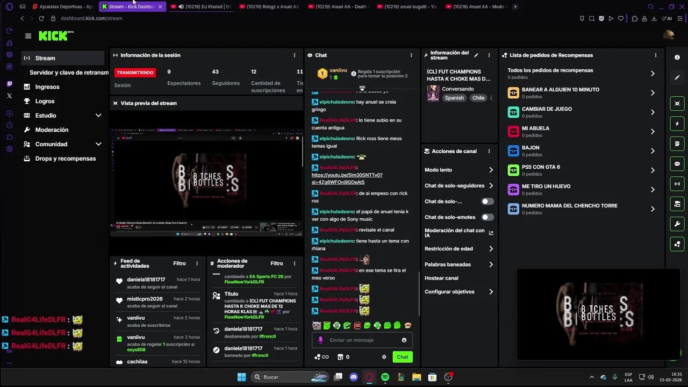
Task: Switch to 'DJ Khaled' YouTube browser tab
Action: [202, 6]
